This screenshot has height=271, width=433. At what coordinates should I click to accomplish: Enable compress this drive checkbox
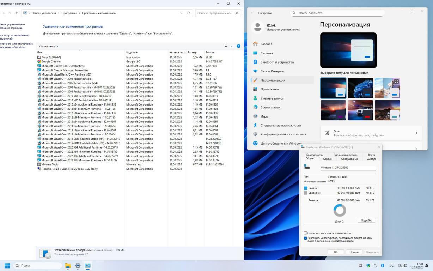coord(305,233)
